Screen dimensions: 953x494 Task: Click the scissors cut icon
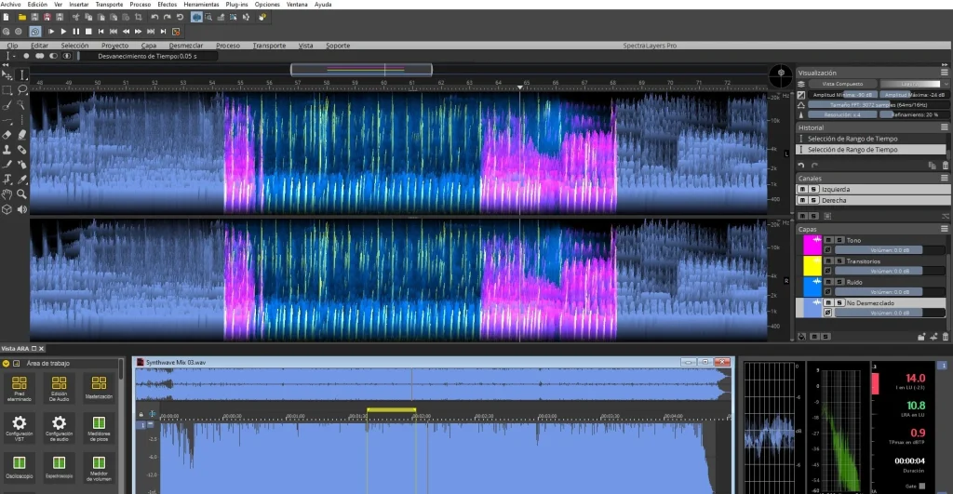pos(75,17)
